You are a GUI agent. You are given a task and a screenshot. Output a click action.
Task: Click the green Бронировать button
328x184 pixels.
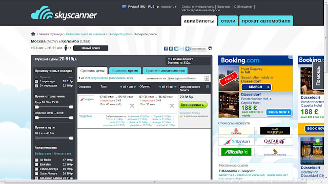[x=194, y=105]
